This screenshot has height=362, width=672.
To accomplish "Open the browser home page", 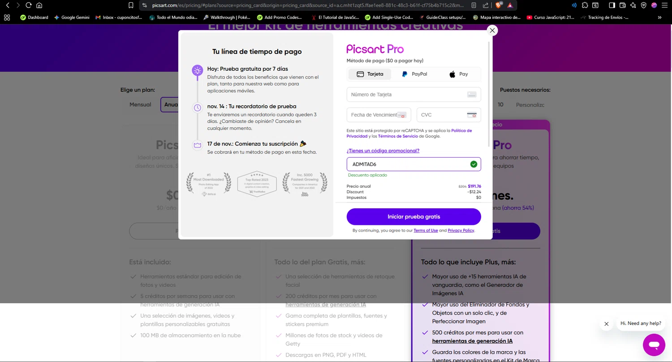I will [39, 5].
